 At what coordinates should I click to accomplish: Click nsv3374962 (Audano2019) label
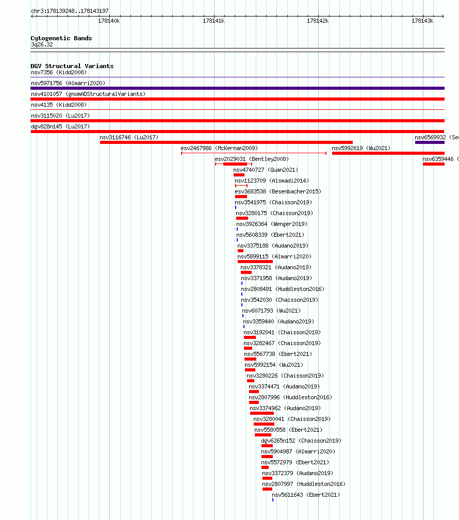tap(285, 408)
